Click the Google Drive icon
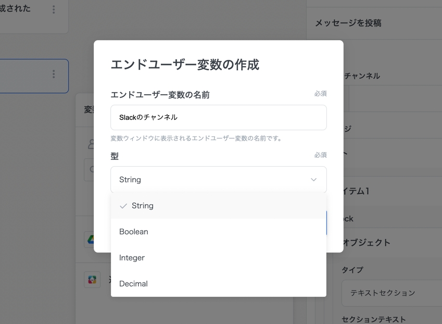Screen dimensions: 442x324 [91, 239]
